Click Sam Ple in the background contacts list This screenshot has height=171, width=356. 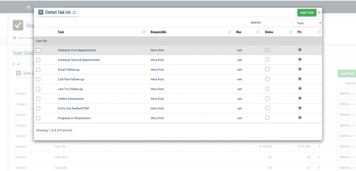60,146
